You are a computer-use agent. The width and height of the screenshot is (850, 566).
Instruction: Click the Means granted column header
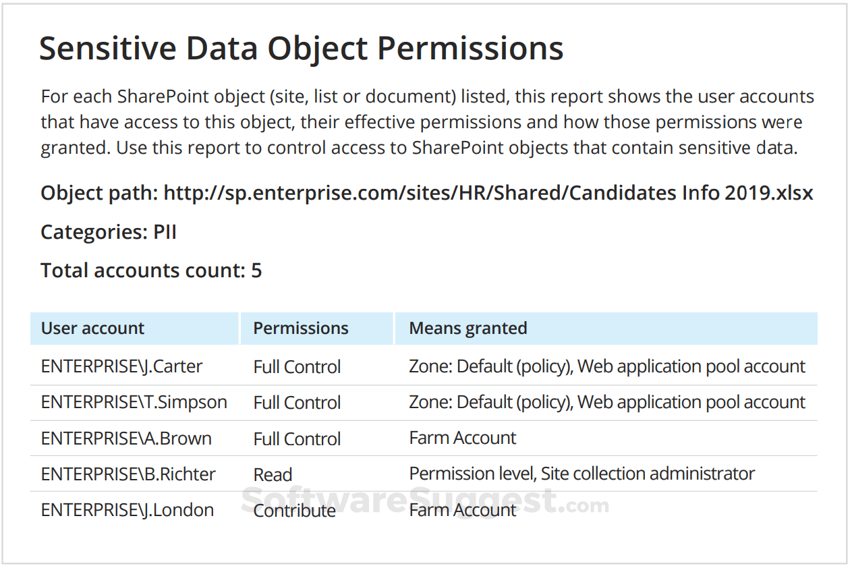click(x=468, y=329)
